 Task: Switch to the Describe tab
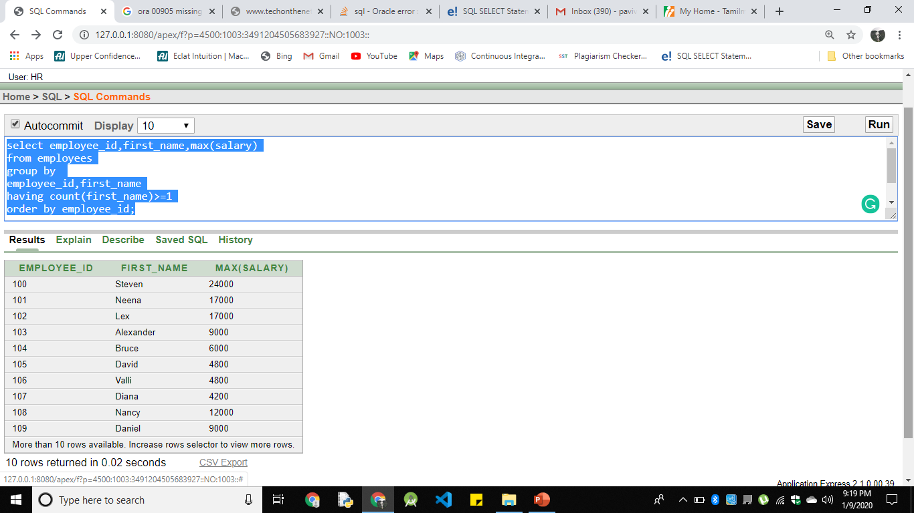(123, 240)
